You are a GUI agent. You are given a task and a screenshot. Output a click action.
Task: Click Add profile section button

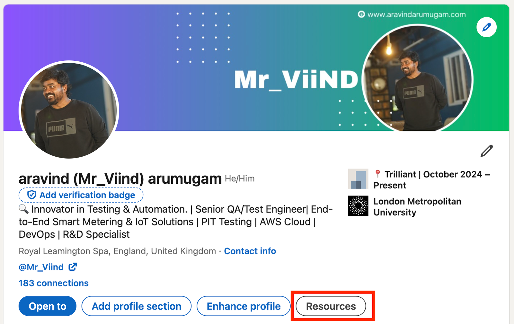pyautogui.click(x=137, y=306)
